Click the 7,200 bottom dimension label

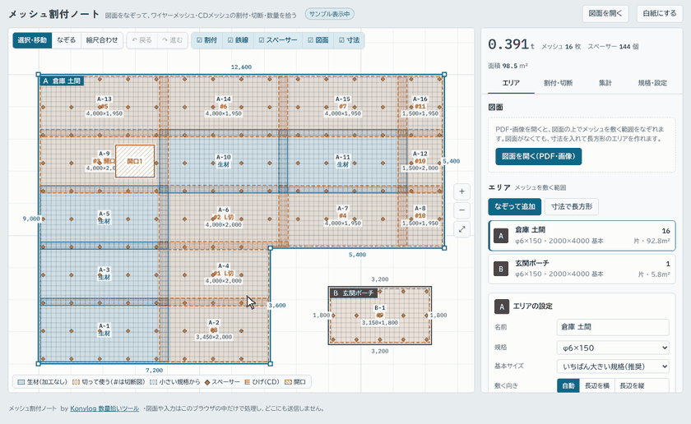click(155, 371)
